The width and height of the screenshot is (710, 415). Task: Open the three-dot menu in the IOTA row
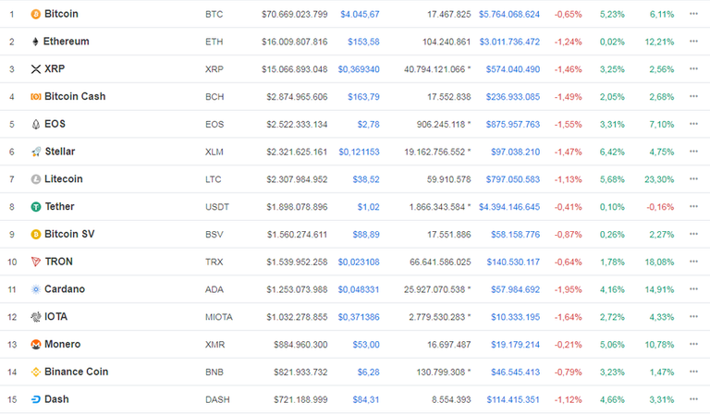(693, 317)
